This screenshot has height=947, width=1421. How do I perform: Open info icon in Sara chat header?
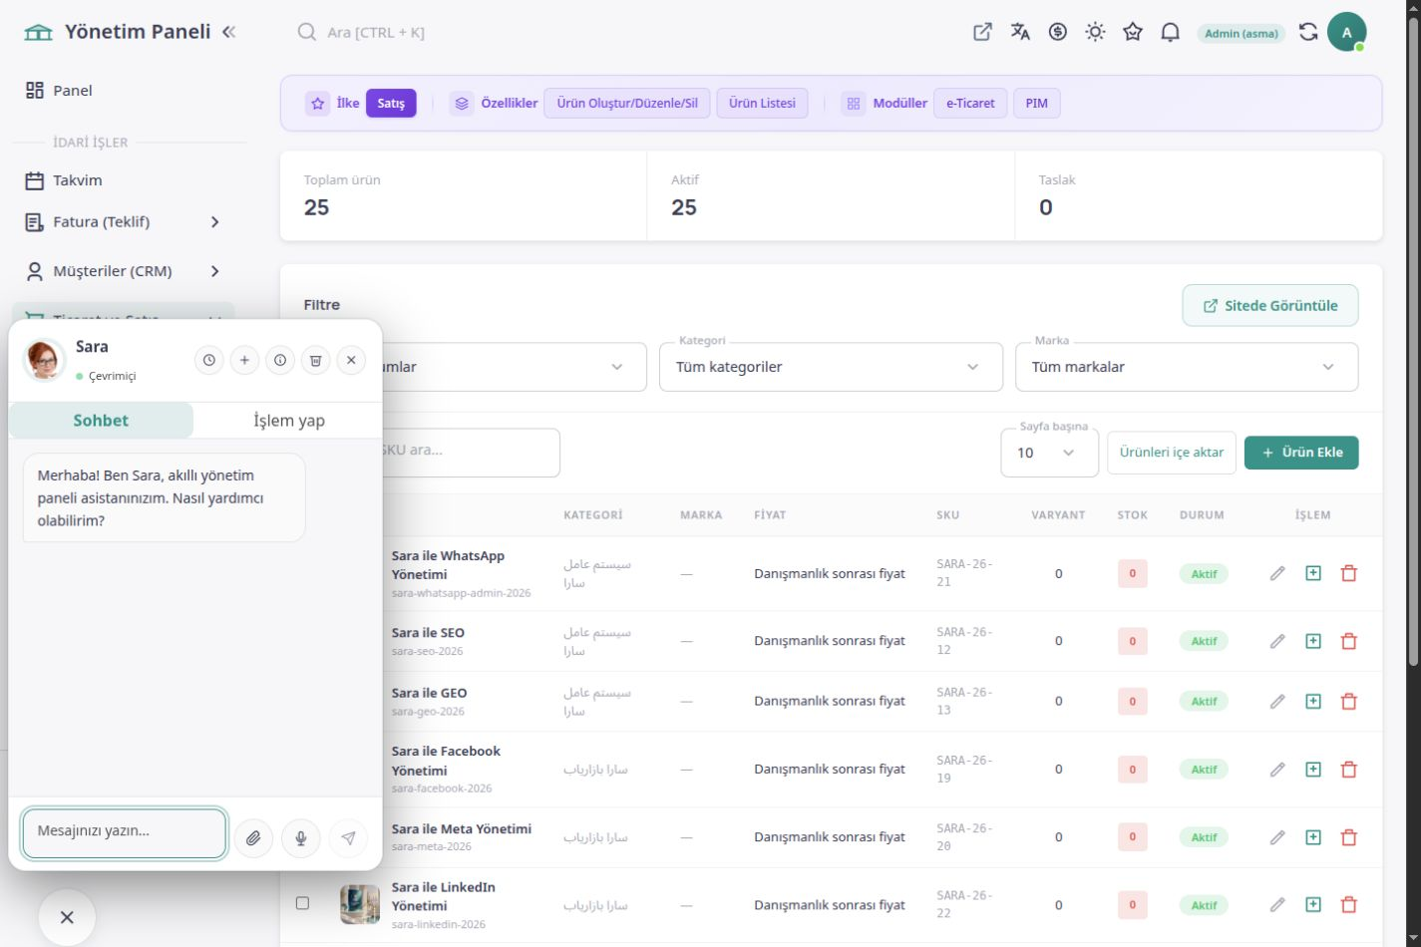pyautogui.click(x=280, y=361)
